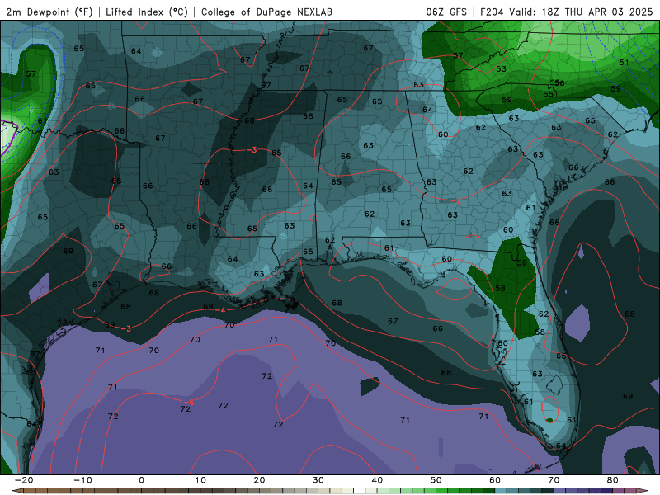Click the '06Z GFS' model run label
This screenshot has height=495, width=660.
[x=446, y=12]
